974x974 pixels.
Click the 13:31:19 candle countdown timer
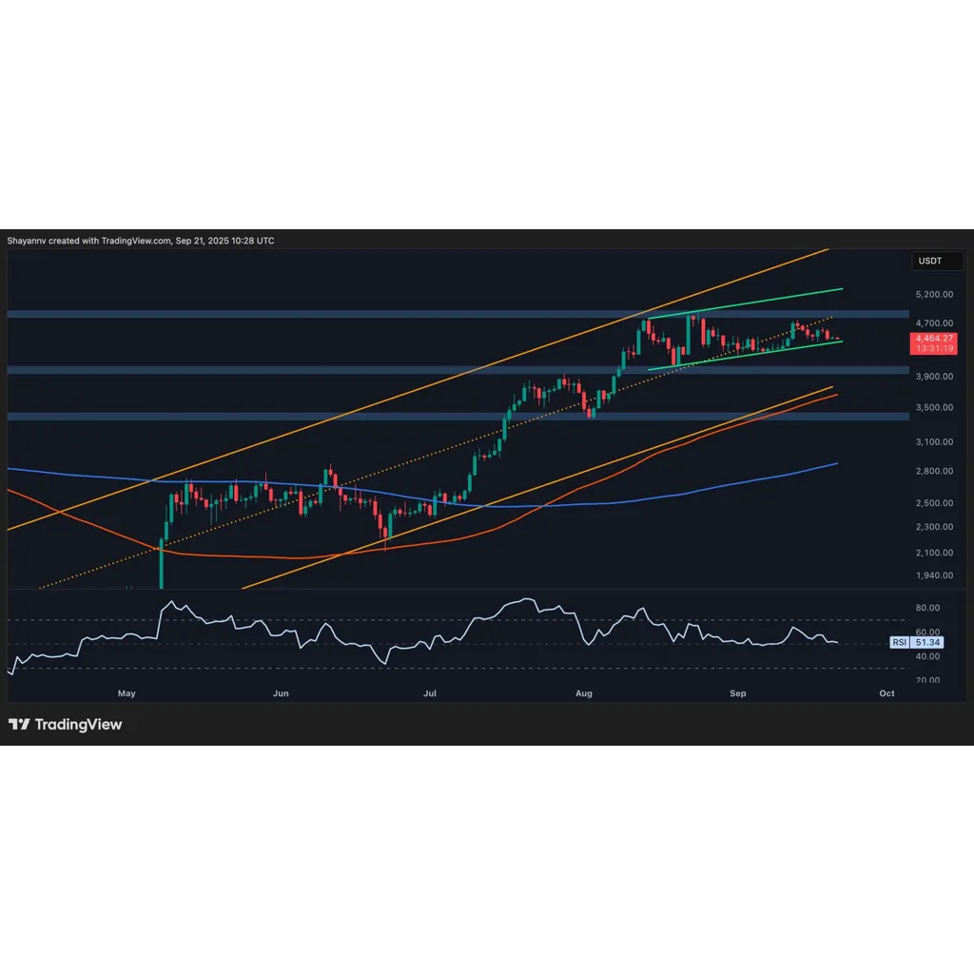pos(934,348)
